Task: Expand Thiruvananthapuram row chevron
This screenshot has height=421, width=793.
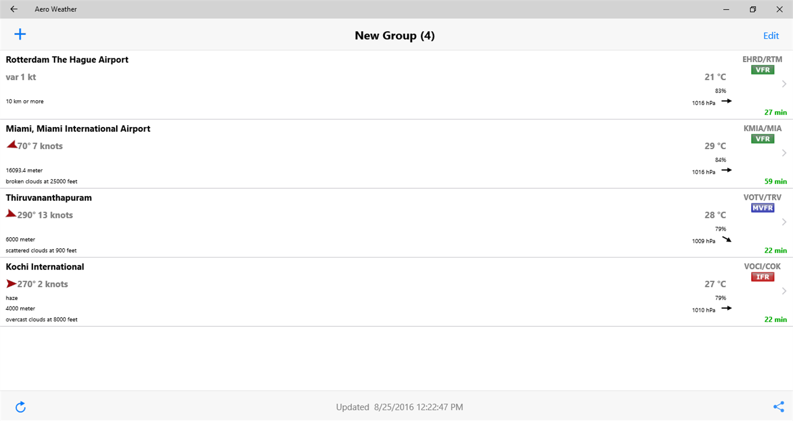Action: [x=784, y=222]
